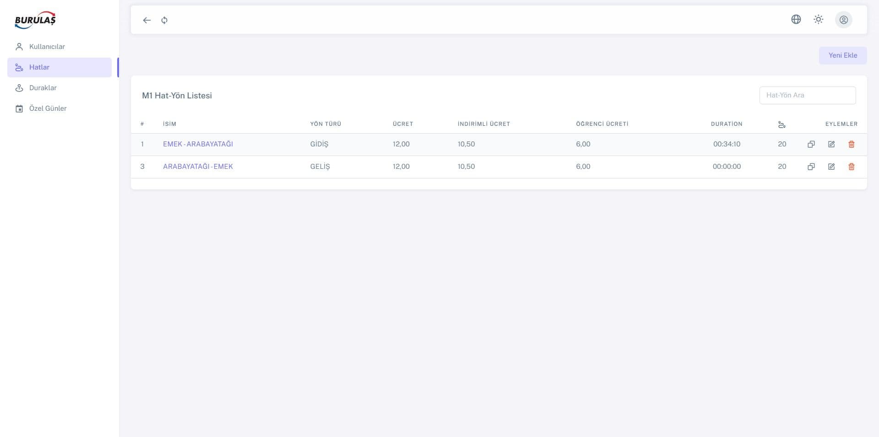Open the ARABAYATAĞI-EMEK link
The image size is (879, 437).
coord(198,167)
